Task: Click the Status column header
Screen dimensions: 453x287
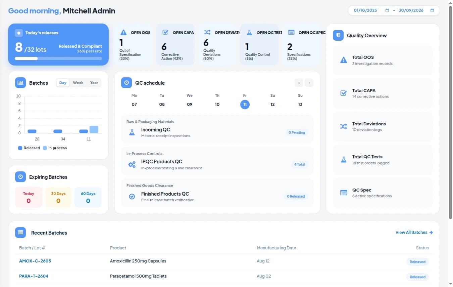Action: point(422,248)
